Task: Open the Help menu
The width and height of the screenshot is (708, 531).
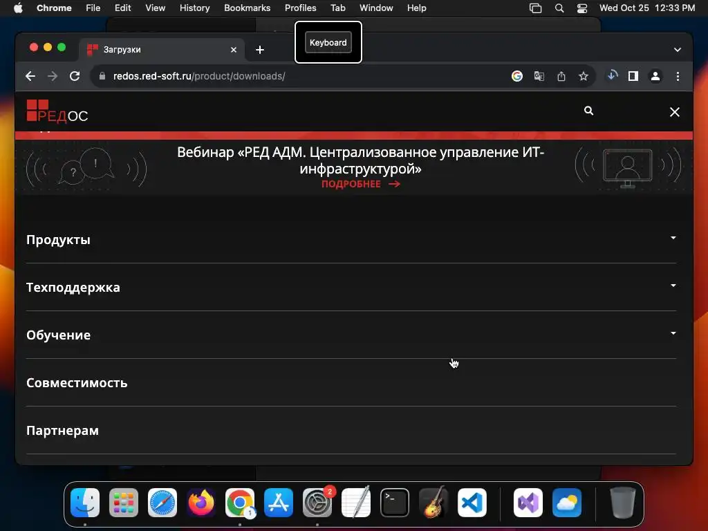Action: 416,8
